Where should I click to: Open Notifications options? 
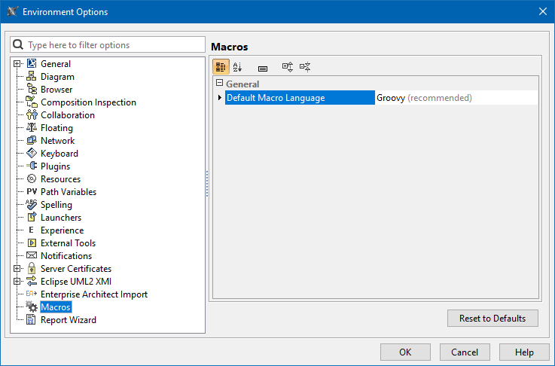[66, 255]
